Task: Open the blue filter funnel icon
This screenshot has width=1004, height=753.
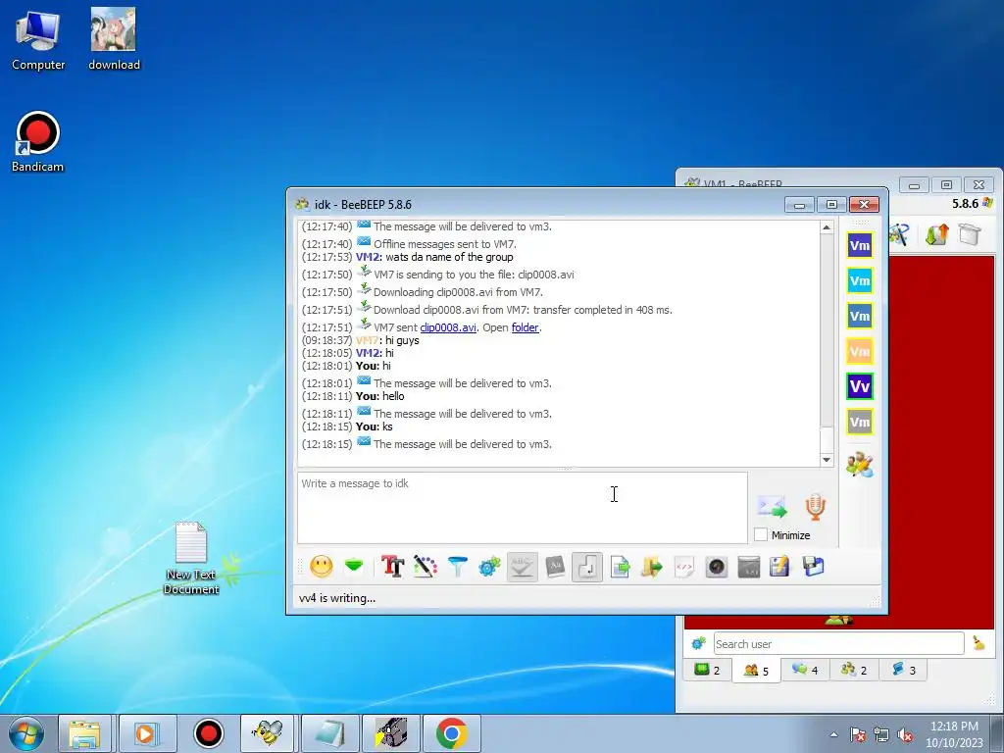Action: [x=457, y=567]
